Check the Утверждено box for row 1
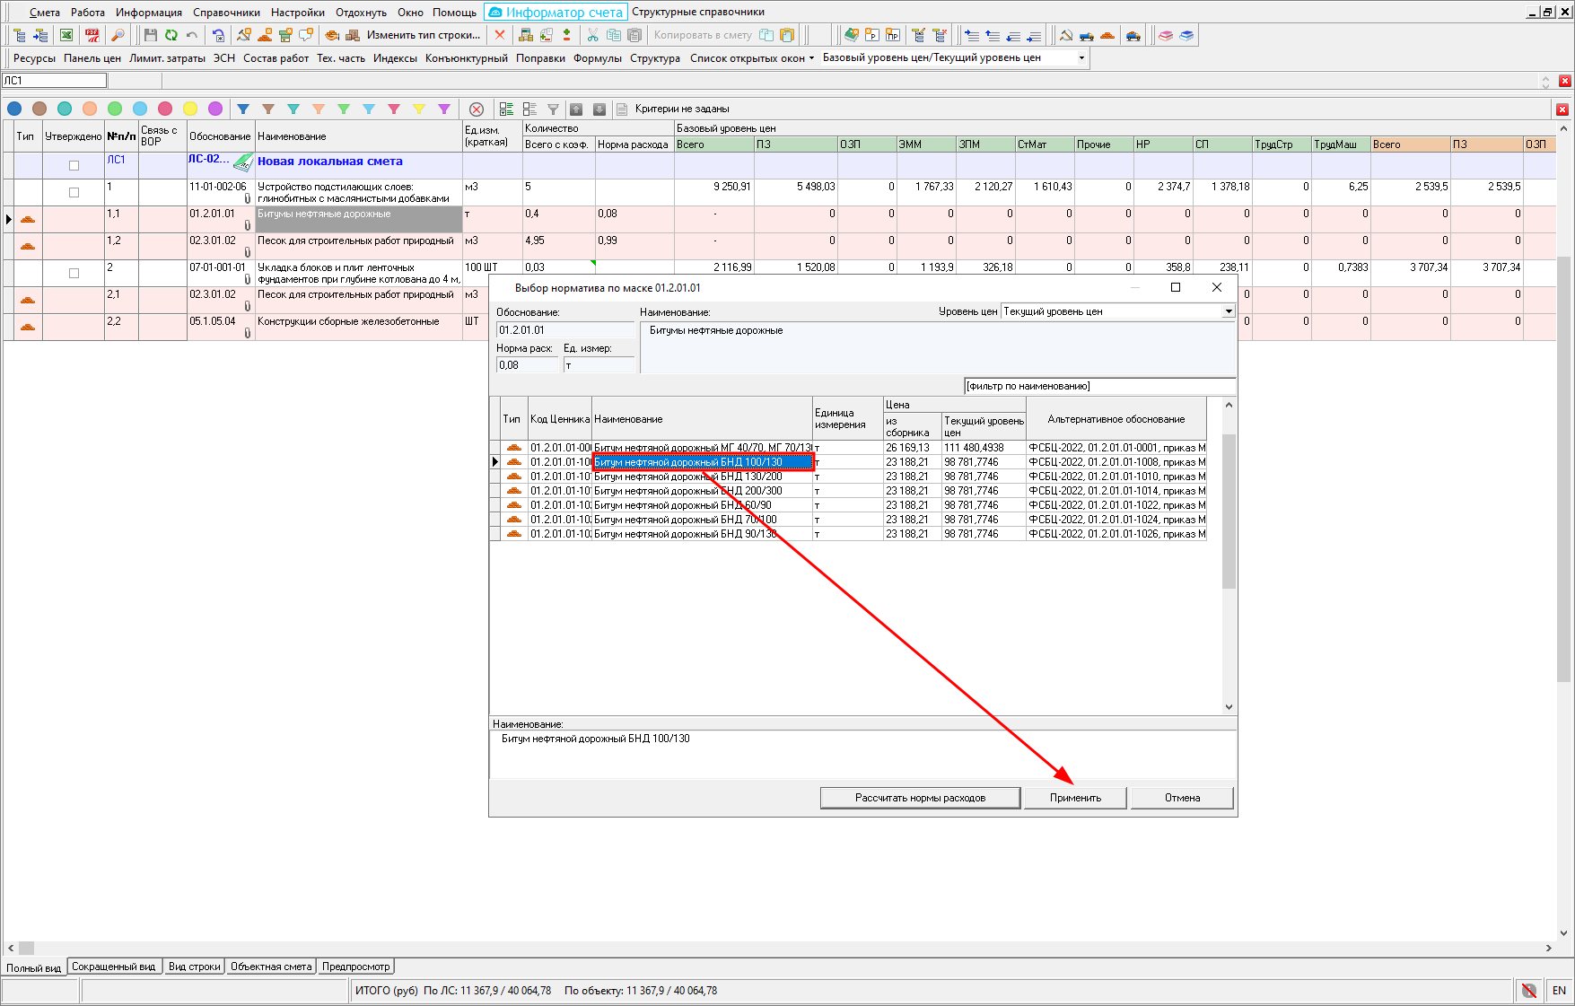 pos(74,192)
